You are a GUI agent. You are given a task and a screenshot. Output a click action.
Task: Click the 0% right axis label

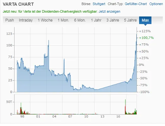click(x=141, y=65)
